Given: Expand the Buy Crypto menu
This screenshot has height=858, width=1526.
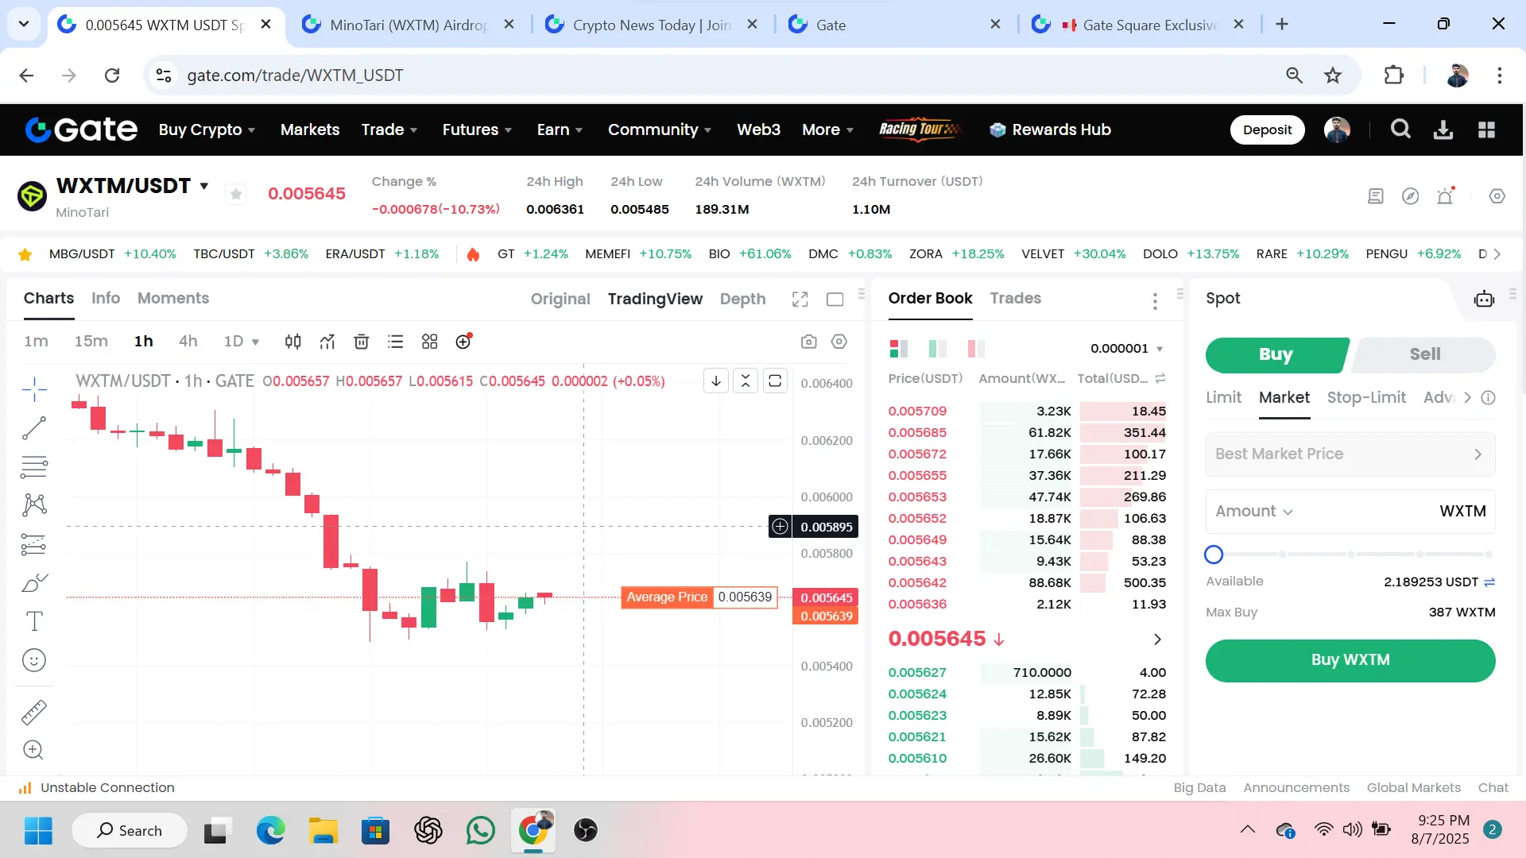Looking at the screenshot, I should pos(207,129).
